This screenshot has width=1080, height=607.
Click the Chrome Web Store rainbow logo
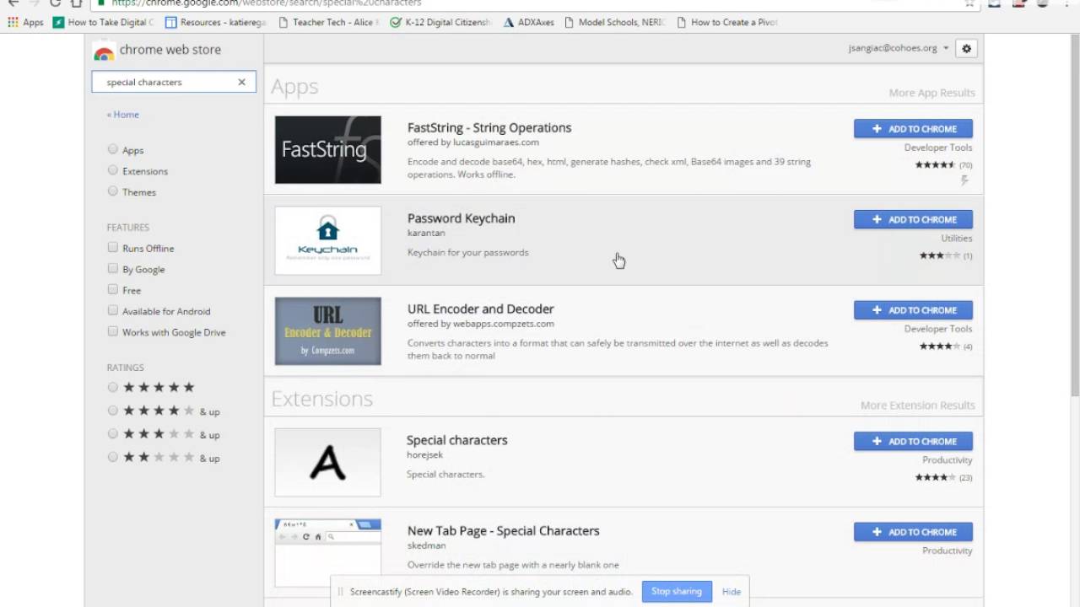104,51
